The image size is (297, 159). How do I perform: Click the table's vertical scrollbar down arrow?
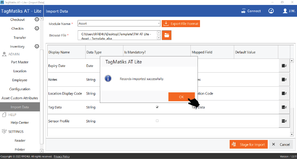click(x=291, y=134)
